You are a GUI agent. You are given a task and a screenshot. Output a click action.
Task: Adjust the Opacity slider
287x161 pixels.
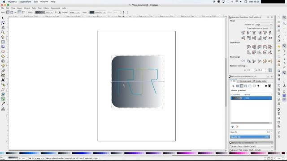(250, 137)
